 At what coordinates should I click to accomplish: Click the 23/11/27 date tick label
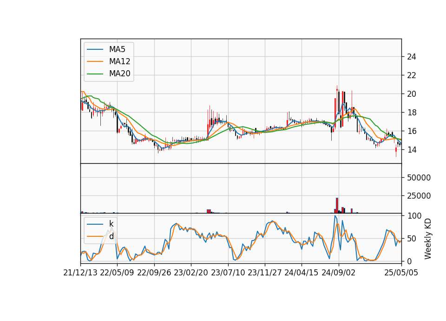[x=265, y=273]
